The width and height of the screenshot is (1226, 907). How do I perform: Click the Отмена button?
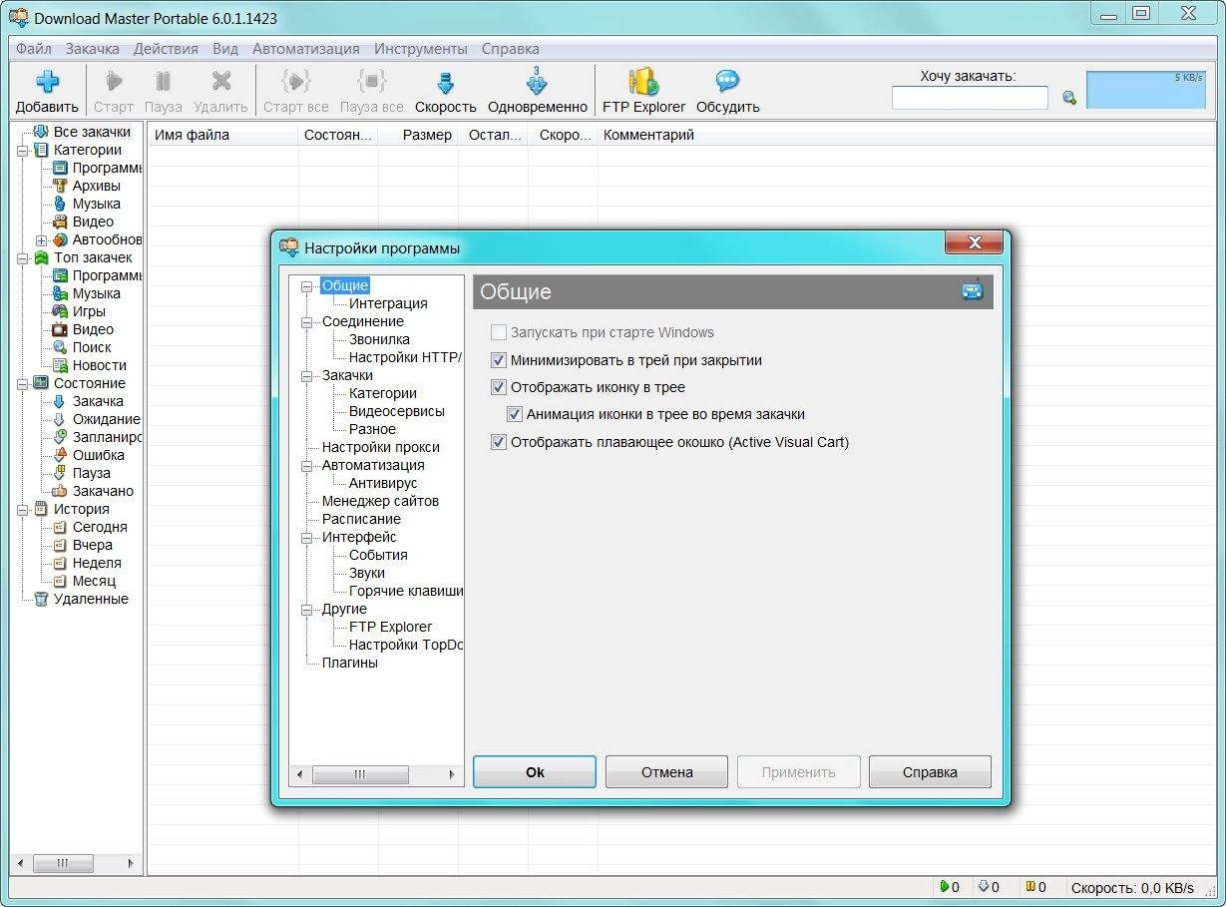[666, 771]
